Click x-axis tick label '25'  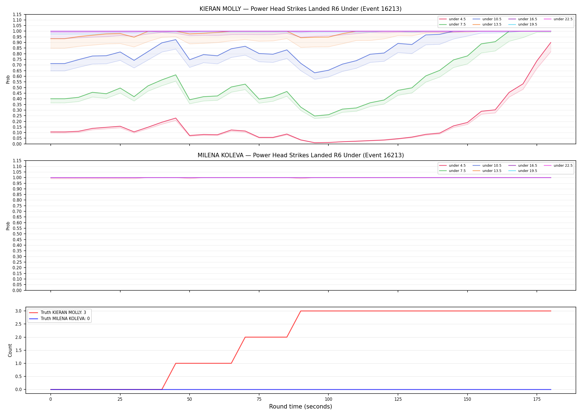[x=120, y=399]
